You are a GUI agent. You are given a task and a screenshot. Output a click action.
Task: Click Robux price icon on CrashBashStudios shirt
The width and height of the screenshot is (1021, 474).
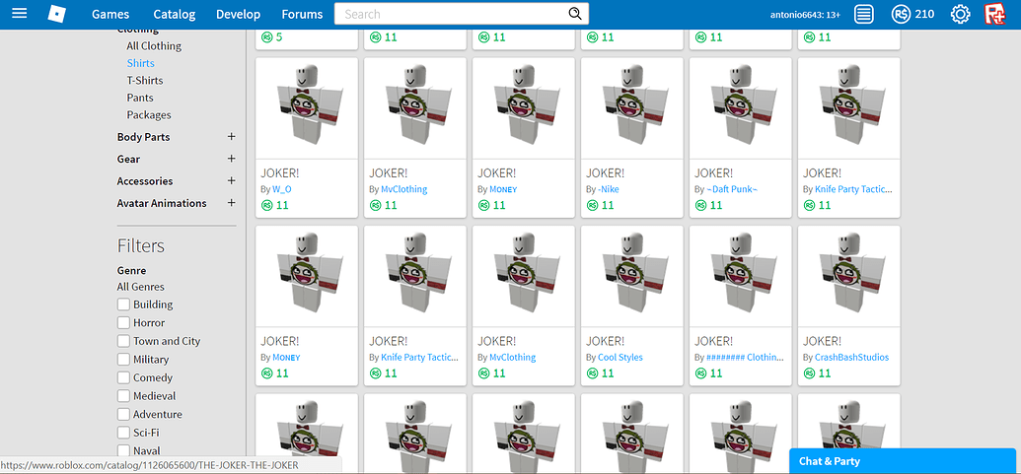(809, 373)
